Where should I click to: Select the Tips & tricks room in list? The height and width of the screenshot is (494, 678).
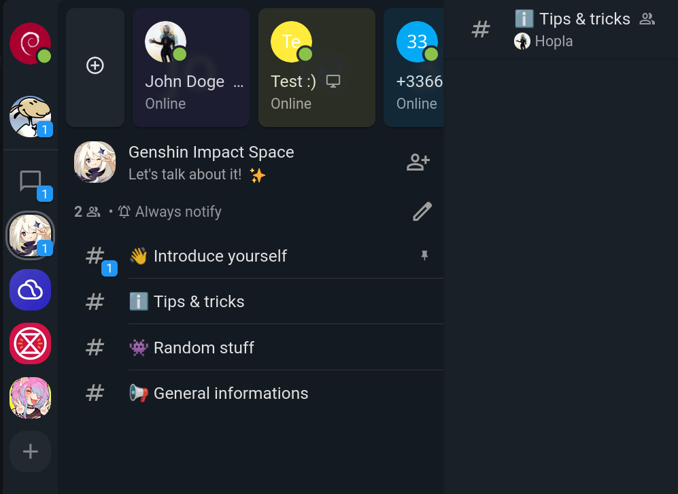199,302
